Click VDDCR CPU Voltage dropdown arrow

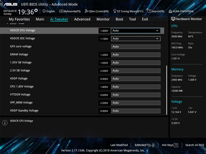point(157,31)
